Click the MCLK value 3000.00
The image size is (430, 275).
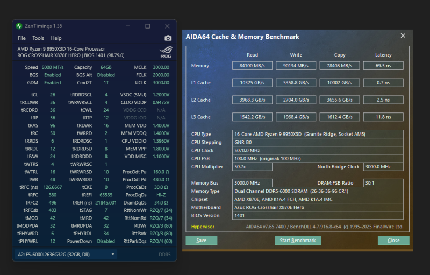point(161,67)
